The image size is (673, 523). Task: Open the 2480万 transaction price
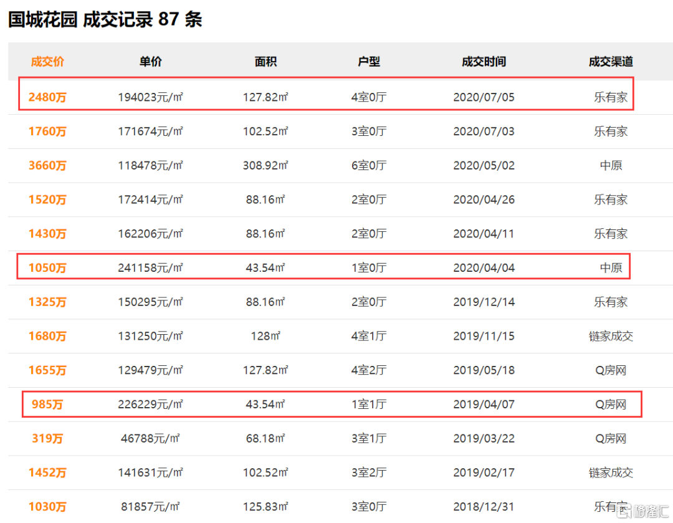coord(47,97)
